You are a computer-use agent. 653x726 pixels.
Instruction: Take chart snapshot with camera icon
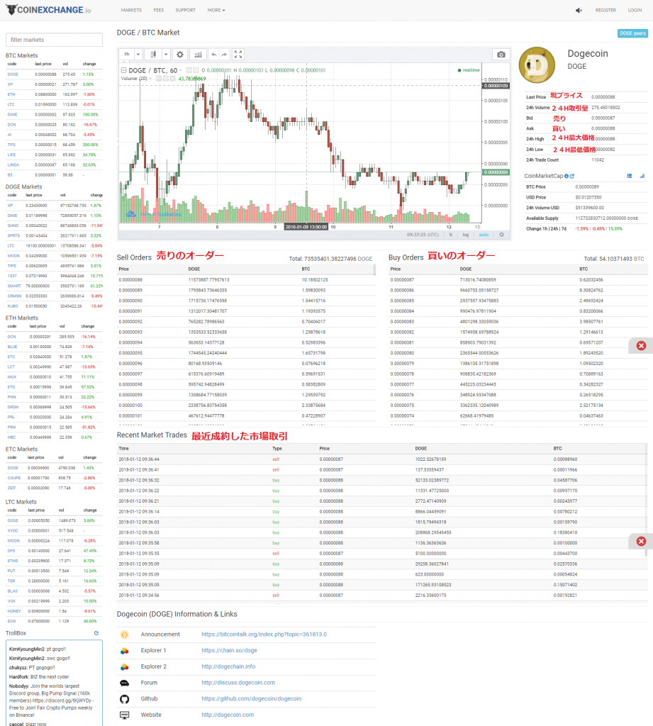tap(501, 55)
